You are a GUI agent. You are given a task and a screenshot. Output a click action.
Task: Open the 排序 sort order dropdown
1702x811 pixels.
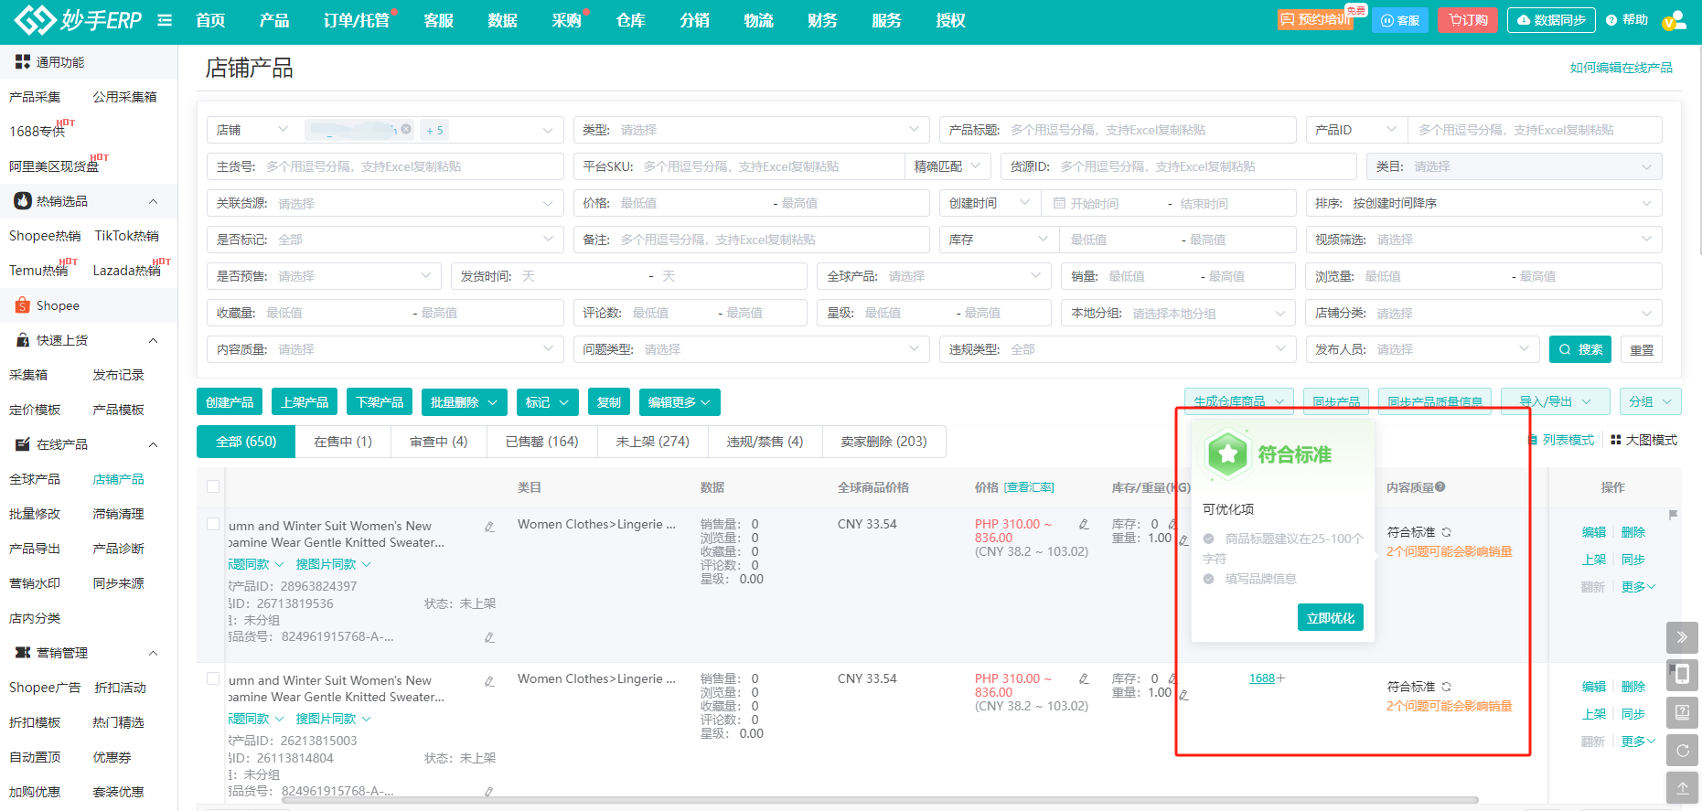coord(1483,203)
